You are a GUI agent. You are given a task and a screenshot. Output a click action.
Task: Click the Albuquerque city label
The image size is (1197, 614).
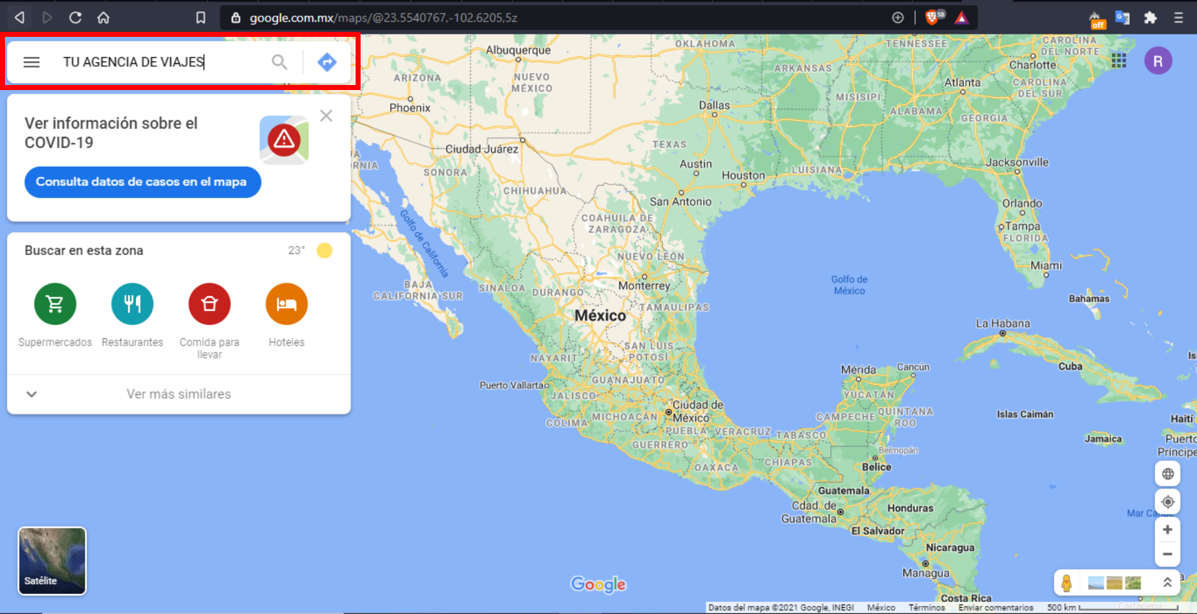[x=518, y=50]
